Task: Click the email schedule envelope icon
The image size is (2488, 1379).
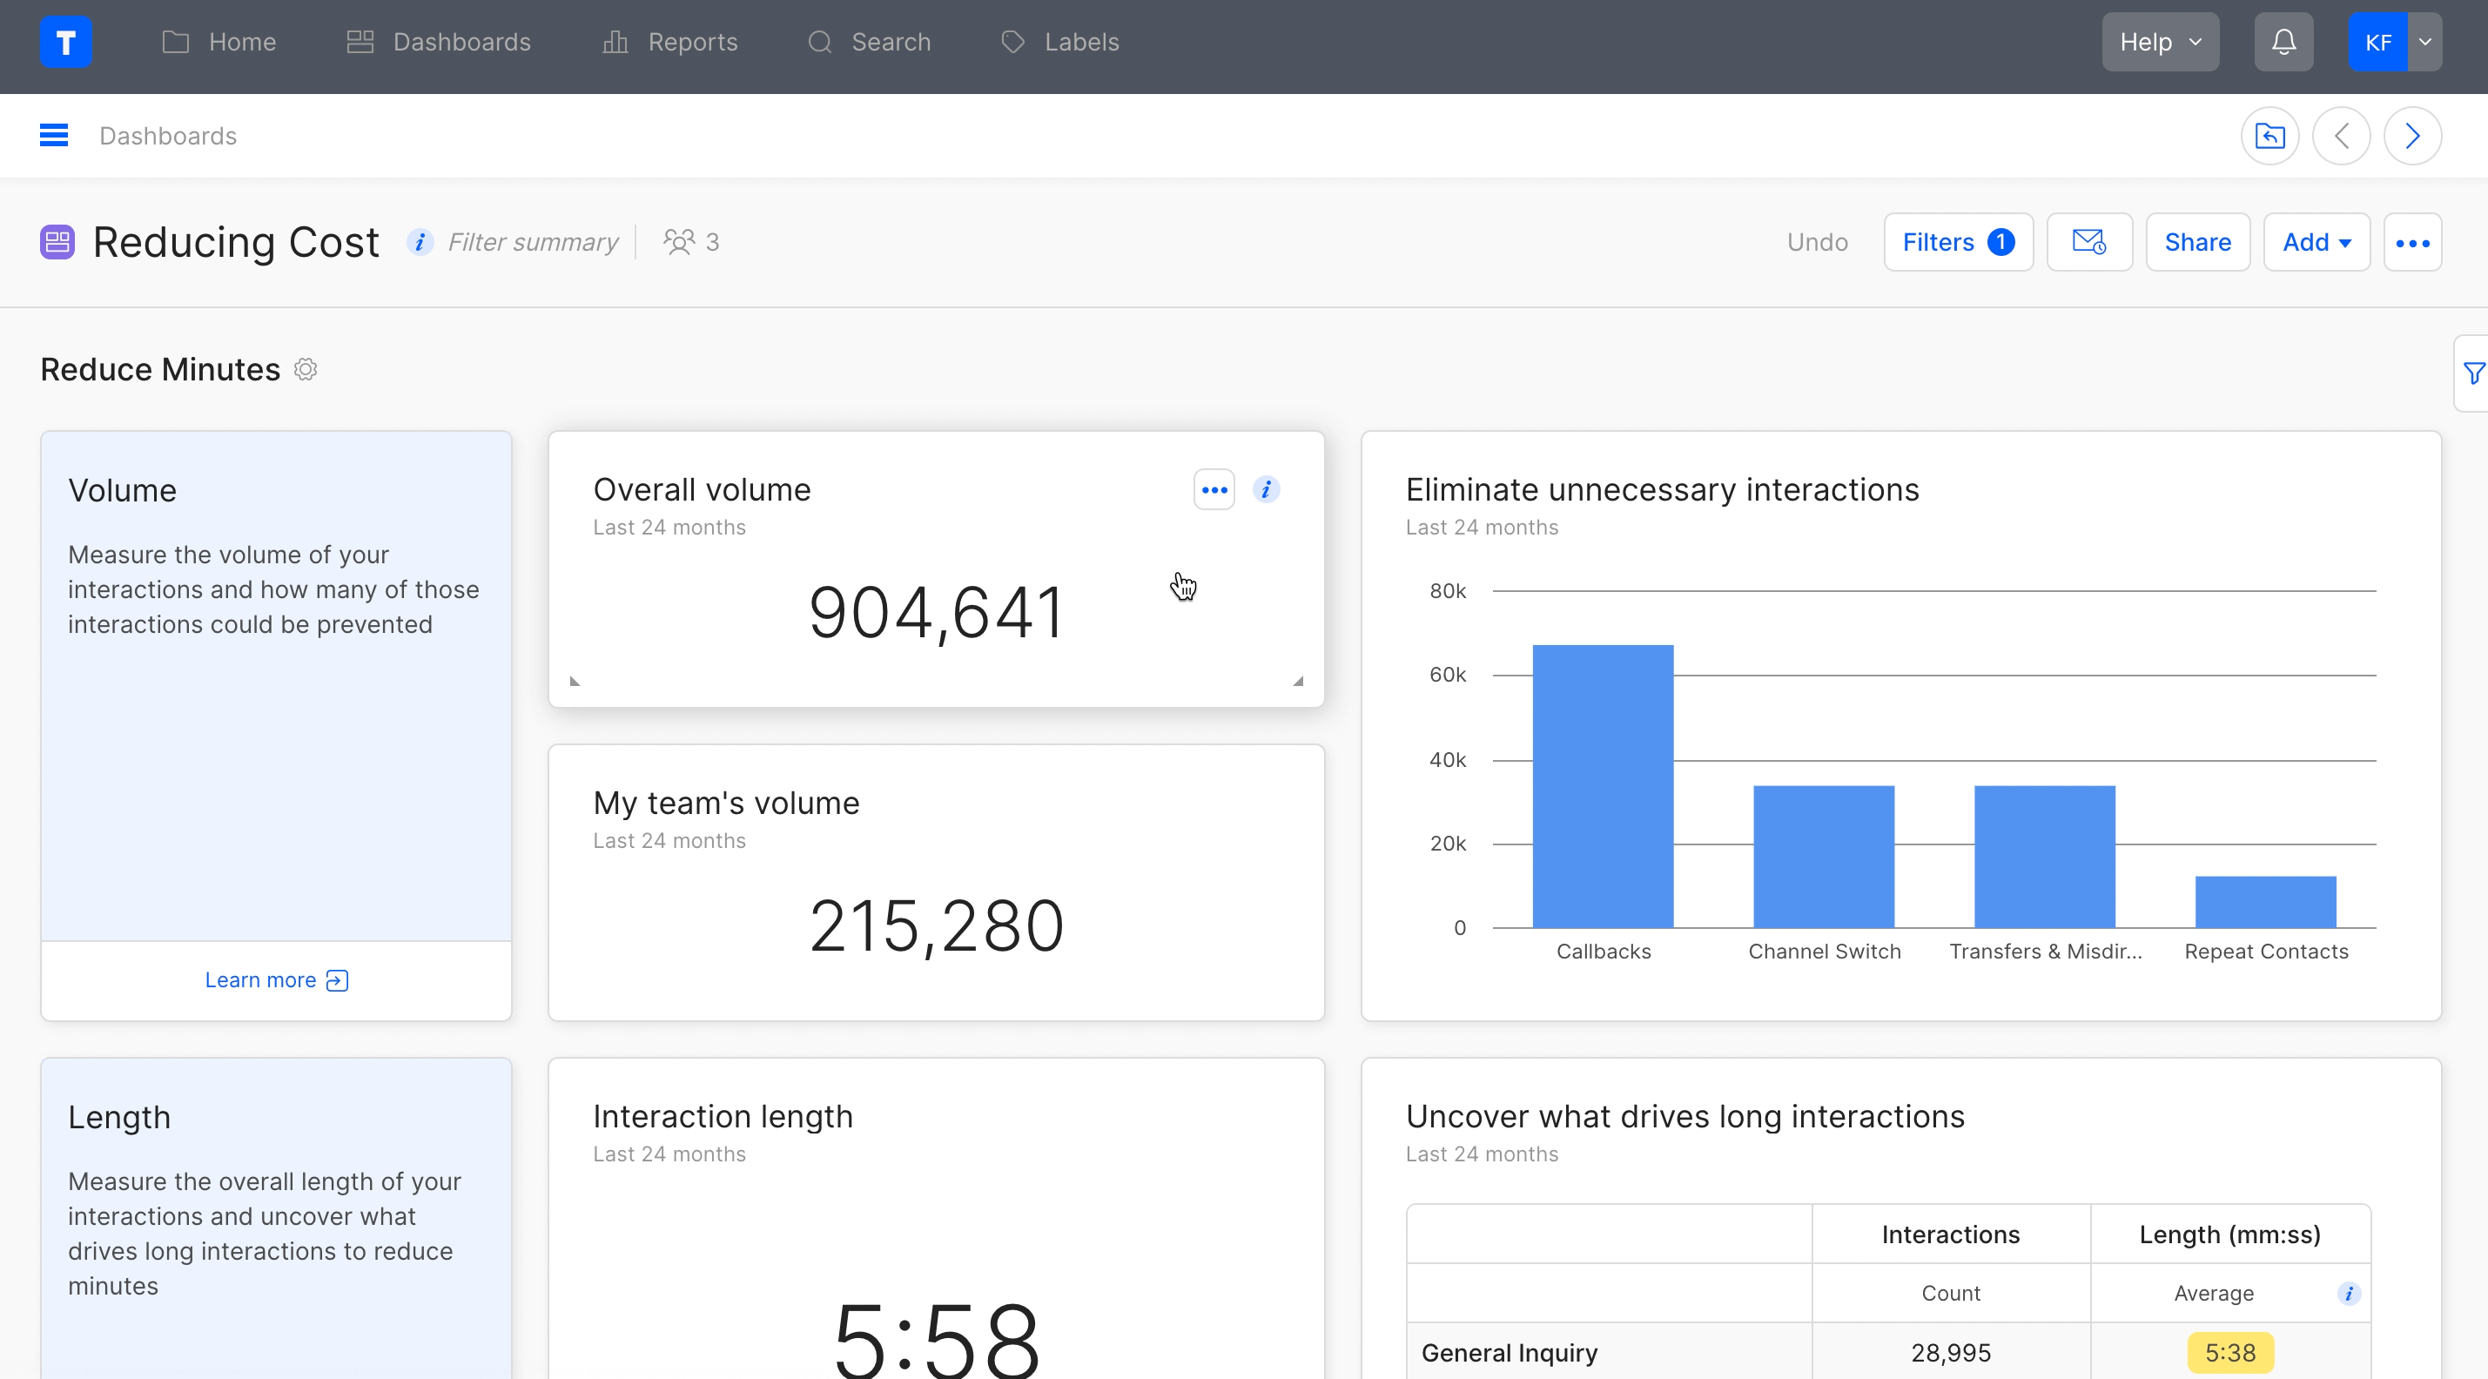Action: pyautogui.click(x=2088, y=242)
